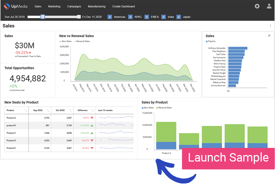Toggle the EMEA checkbox off
Screen dimensions: 275x186
(146, 17)
